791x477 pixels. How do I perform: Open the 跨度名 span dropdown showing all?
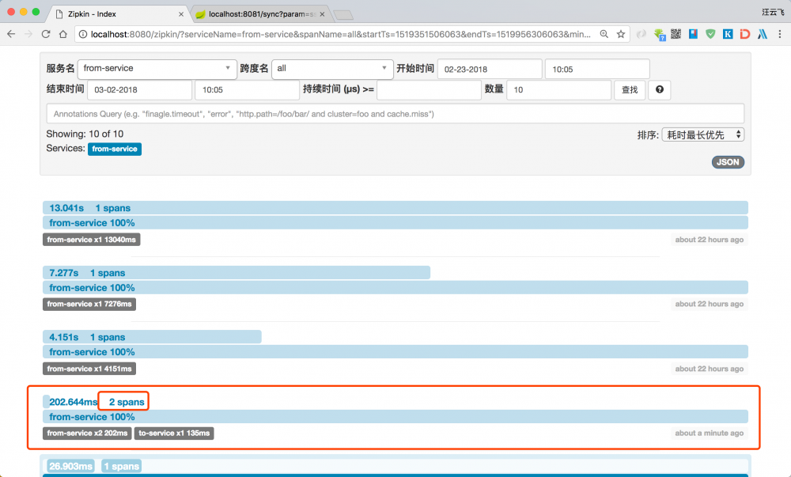click(332, 69)
